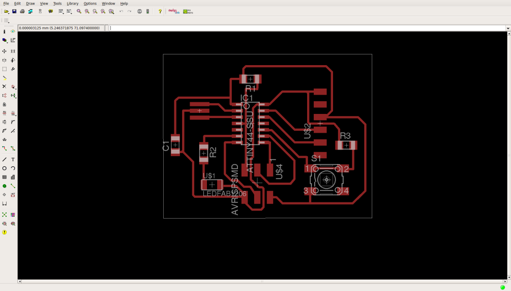Toggle the Show (eye) tool
Screen dimensions: 511x291
(x=13, y=32)
